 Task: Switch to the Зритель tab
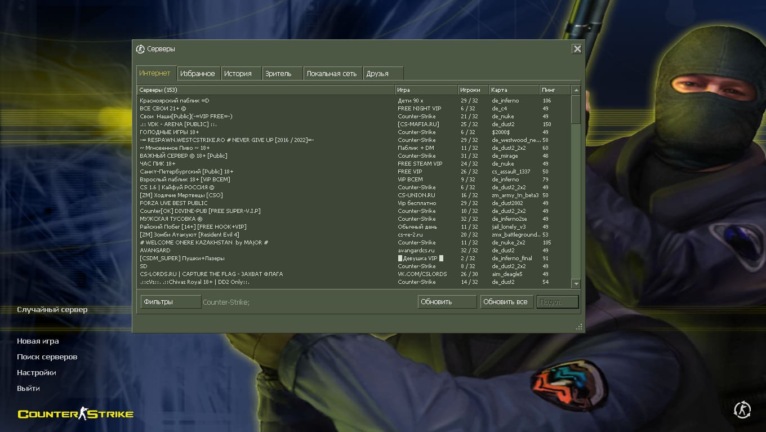pyautogui.click(x=282, y=74)
